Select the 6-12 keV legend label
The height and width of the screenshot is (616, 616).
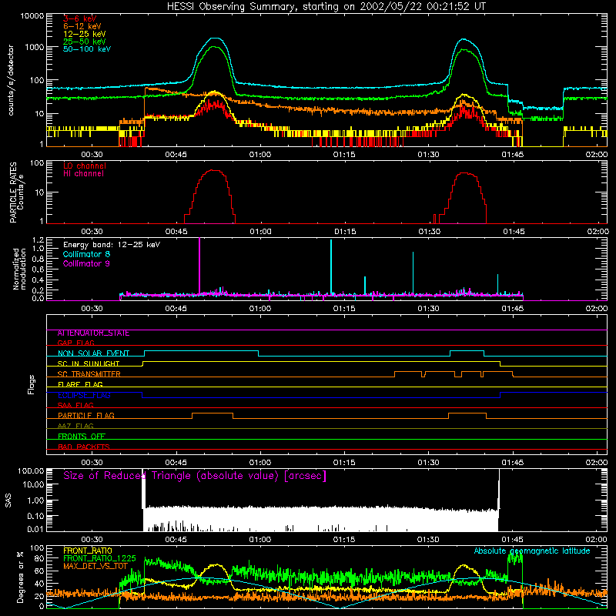tap(82, 26)
